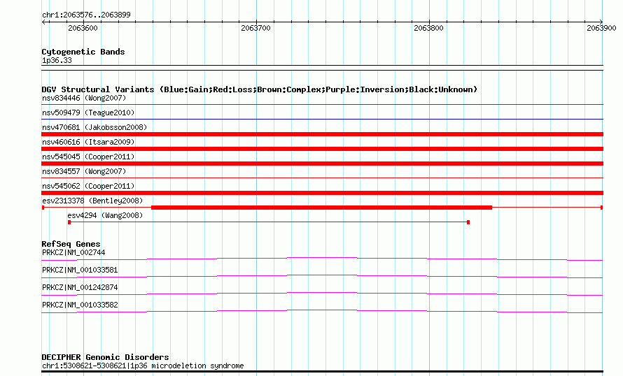The width and height of the screenshot is (623, 376).
Task: Click the blue gain line of nsv509479
Action: pos(322,119)
